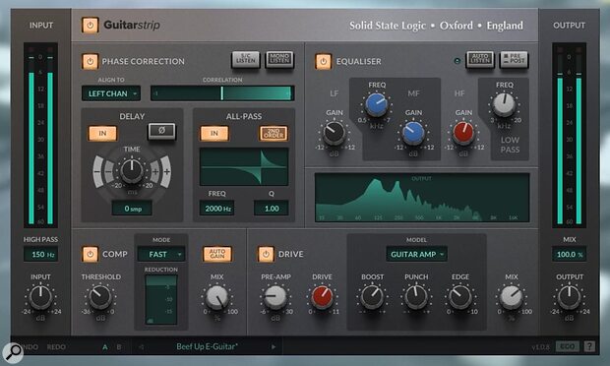
Task: Select preset slot A
Action: [x=105, y=347]
